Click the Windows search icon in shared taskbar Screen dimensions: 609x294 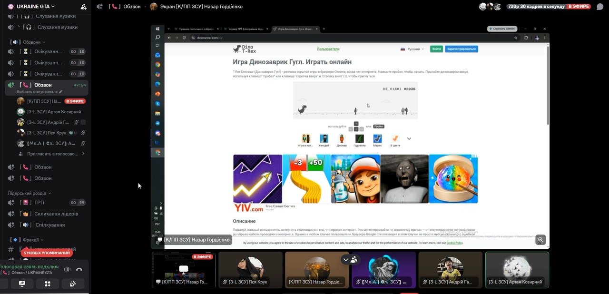click(x=158, y=37)
